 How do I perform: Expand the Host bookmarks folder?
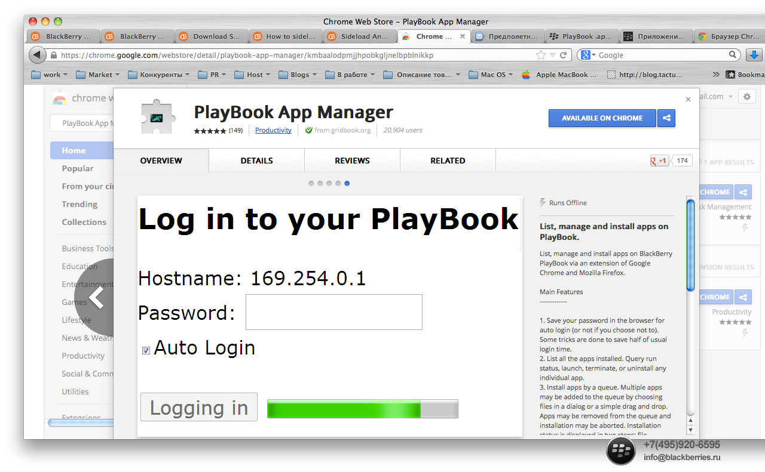pos(252,75)
